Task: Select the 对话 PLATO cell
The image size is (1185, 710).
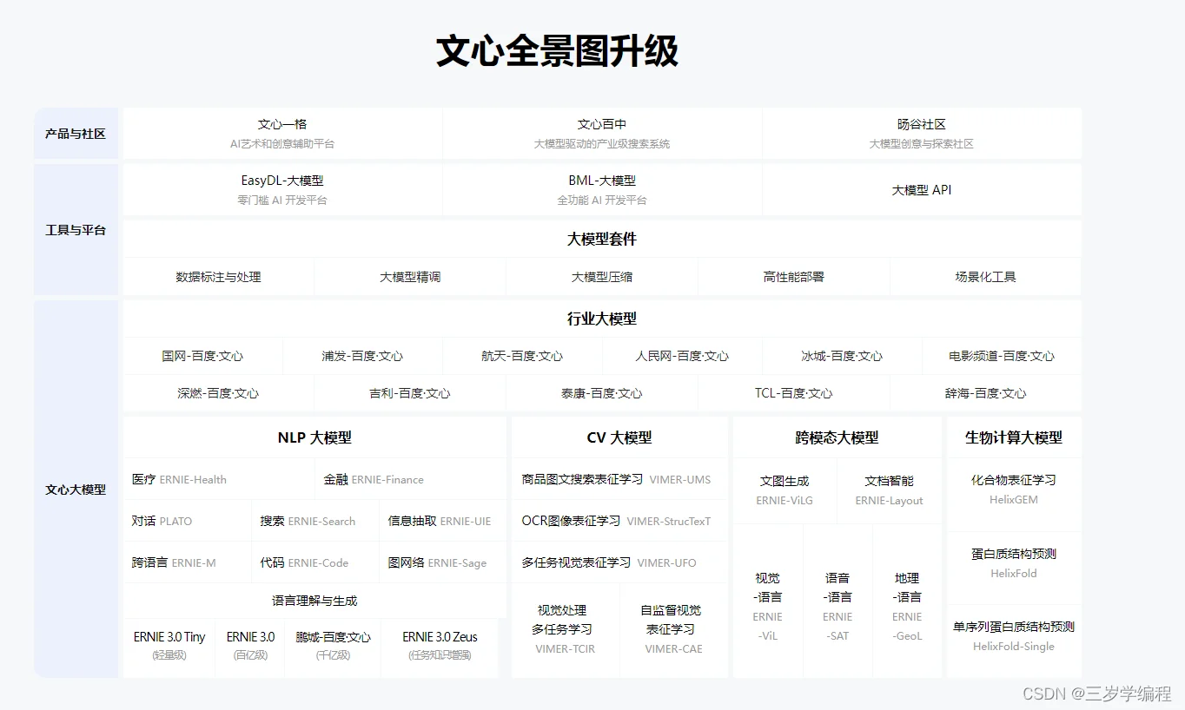Action: click(187, 521)
